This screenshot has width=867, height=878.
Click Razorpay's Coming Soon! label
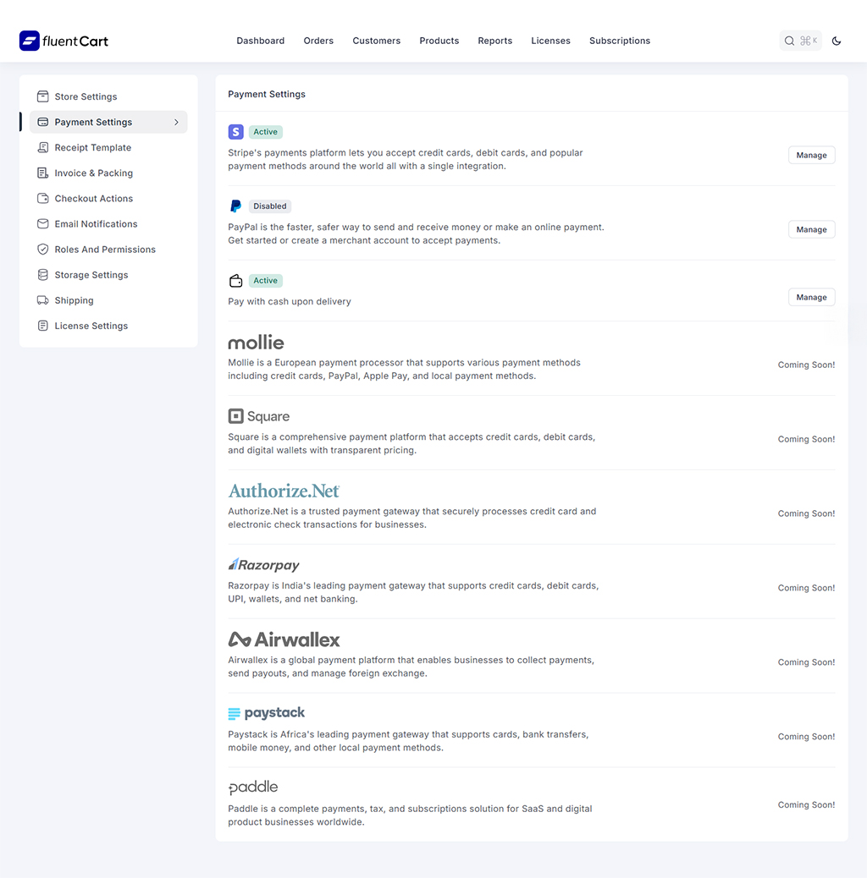tap(807, 588)
